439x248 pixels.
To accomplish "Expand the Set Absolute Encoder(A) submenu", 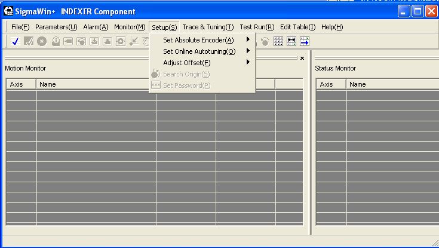I will point(202,40).
